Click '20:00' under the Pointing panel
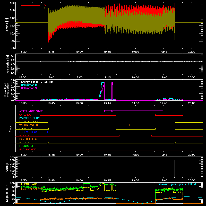 coord(192,52)
